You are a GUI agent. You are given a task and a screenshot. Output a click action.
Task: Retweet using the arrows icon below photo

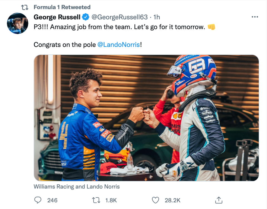pyautogui.click(x=96, y=200)
